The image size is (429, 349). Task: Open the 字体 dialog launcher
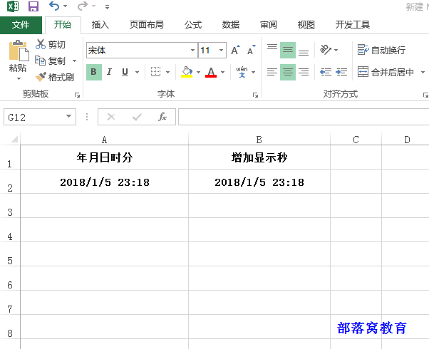pos(255,95)
